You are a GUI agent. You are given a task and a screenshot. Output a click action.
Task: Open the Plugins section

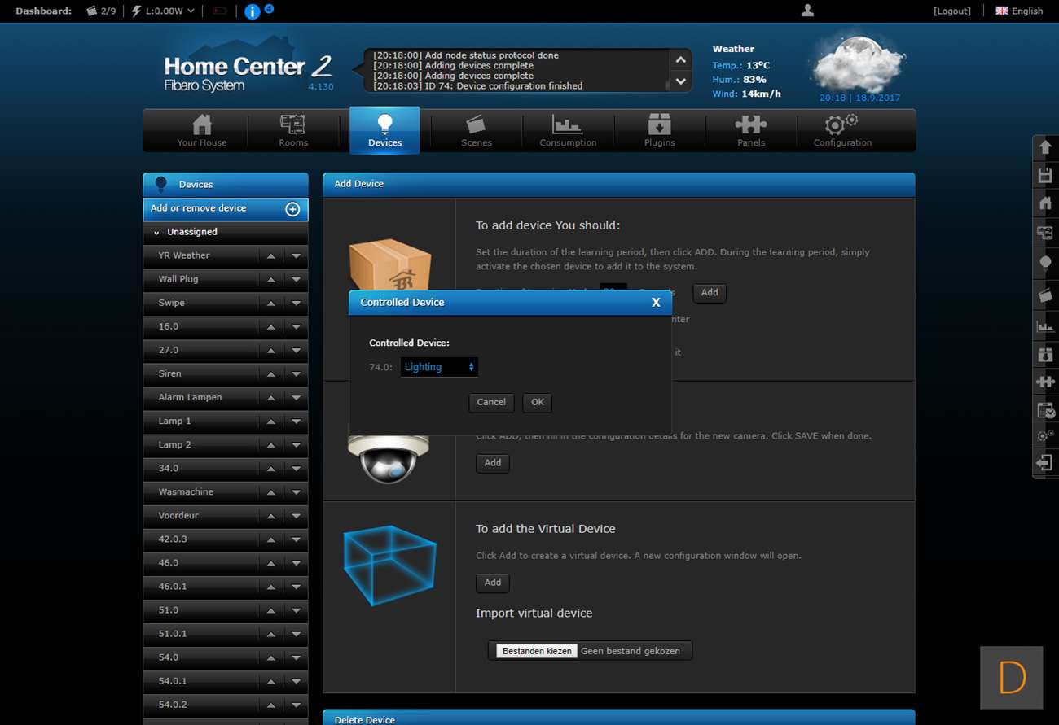coord(659,130)
